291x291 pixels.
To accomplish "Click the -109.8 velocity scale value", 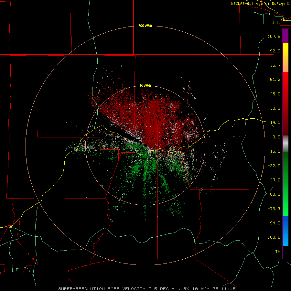I will click(273, 237).
